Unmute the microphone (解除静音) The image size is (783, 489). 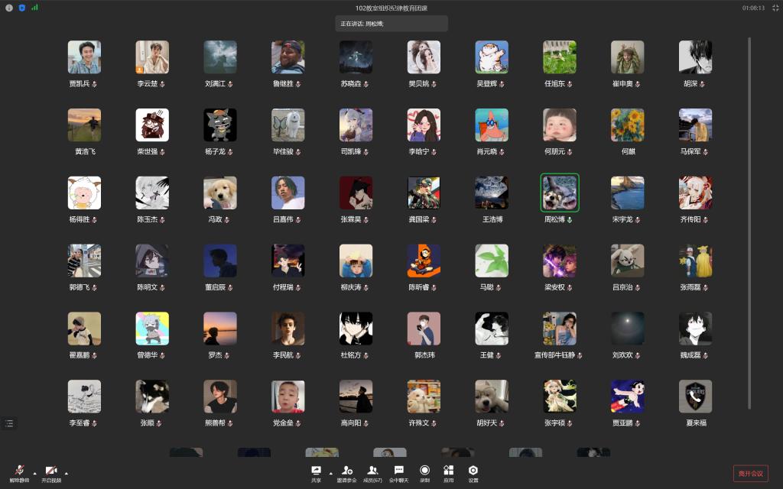tap(18, 471)
